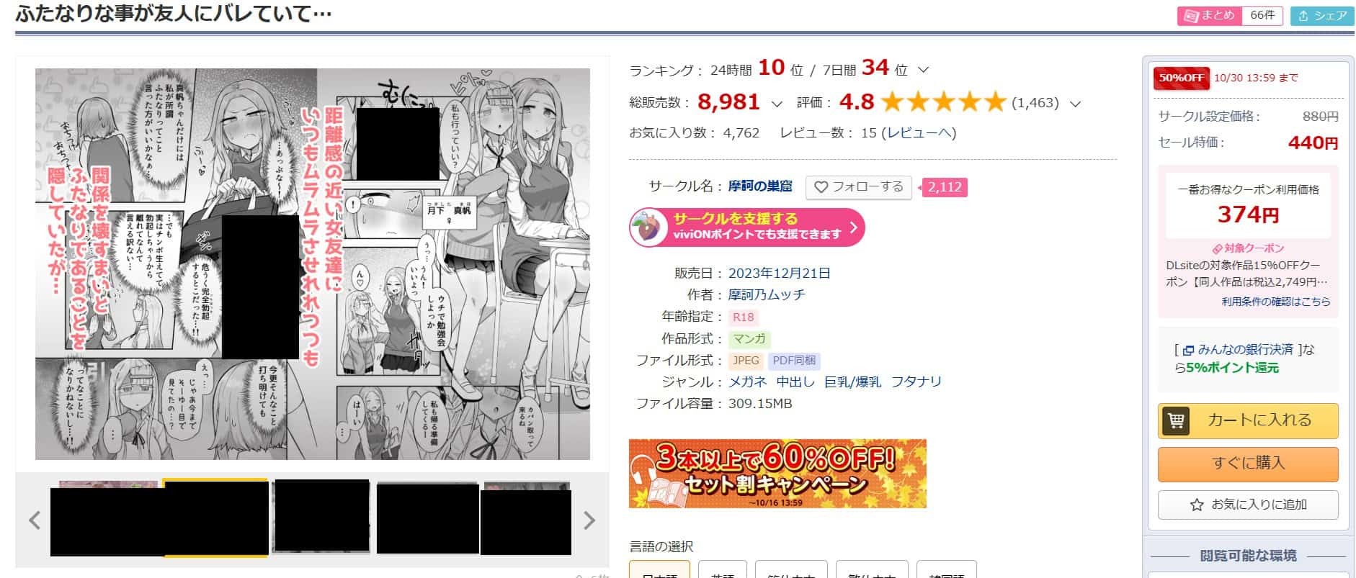Viewport: 1356px width, 578px height.
Task: Open the マンガ work format tag
Action: pyautogui.click(x=749, y=339)
